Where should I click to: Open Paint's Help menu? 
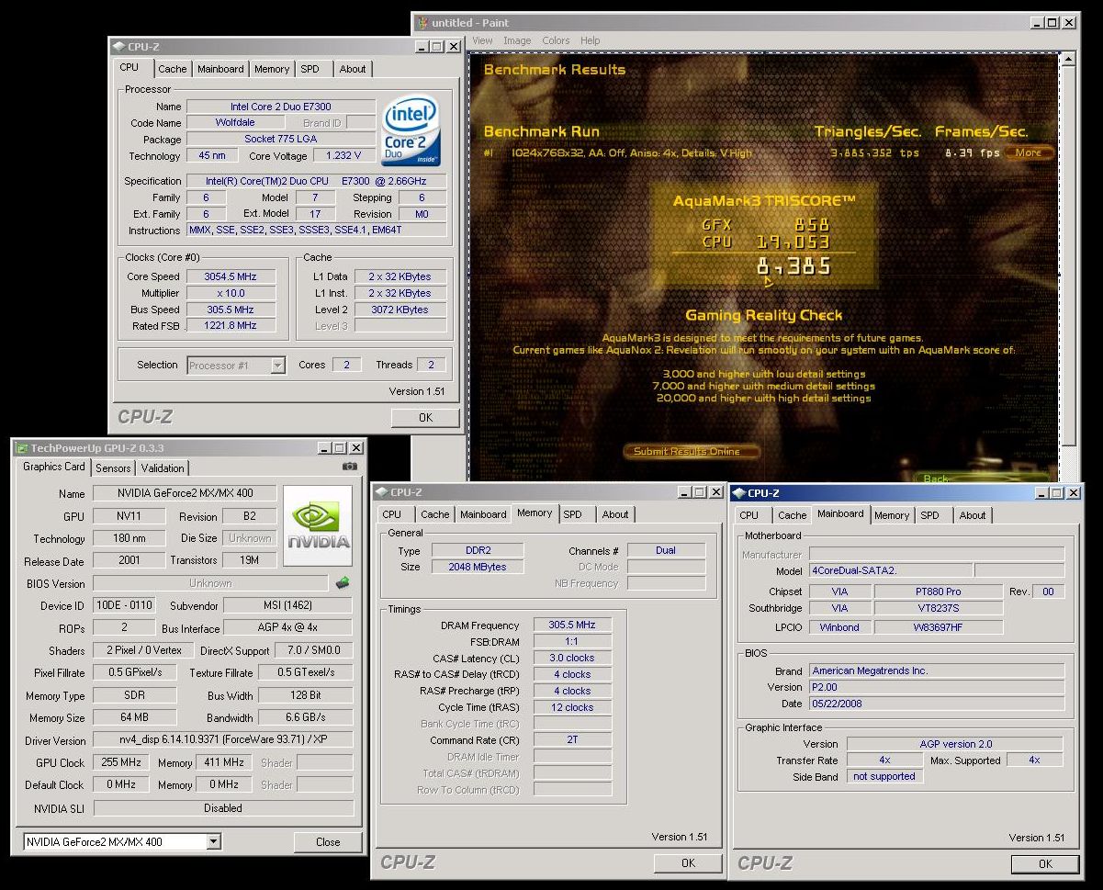pyautogui.click(x=591, y=40)
